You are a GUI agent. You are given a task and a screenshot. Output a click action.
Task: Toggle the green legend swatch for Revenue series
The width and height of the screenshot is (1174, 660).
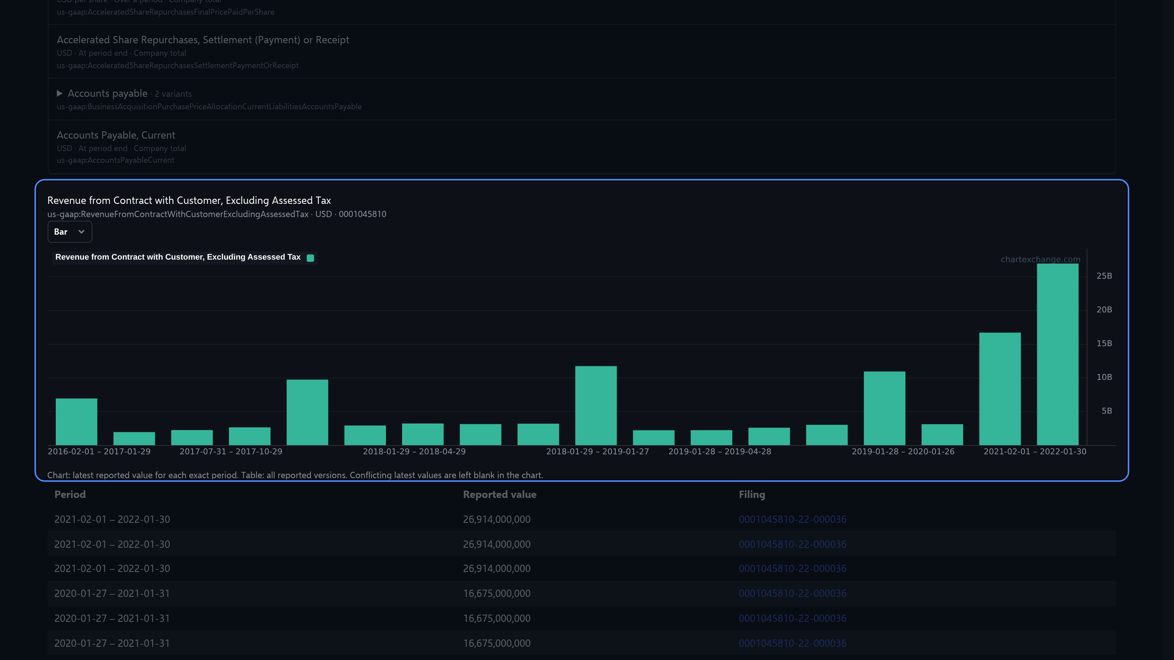(x=310, y=258)
